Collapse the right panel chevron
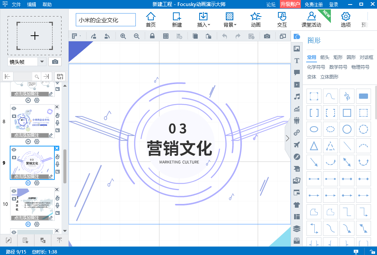This screenshot has height=255, width=377. point(288,138)
